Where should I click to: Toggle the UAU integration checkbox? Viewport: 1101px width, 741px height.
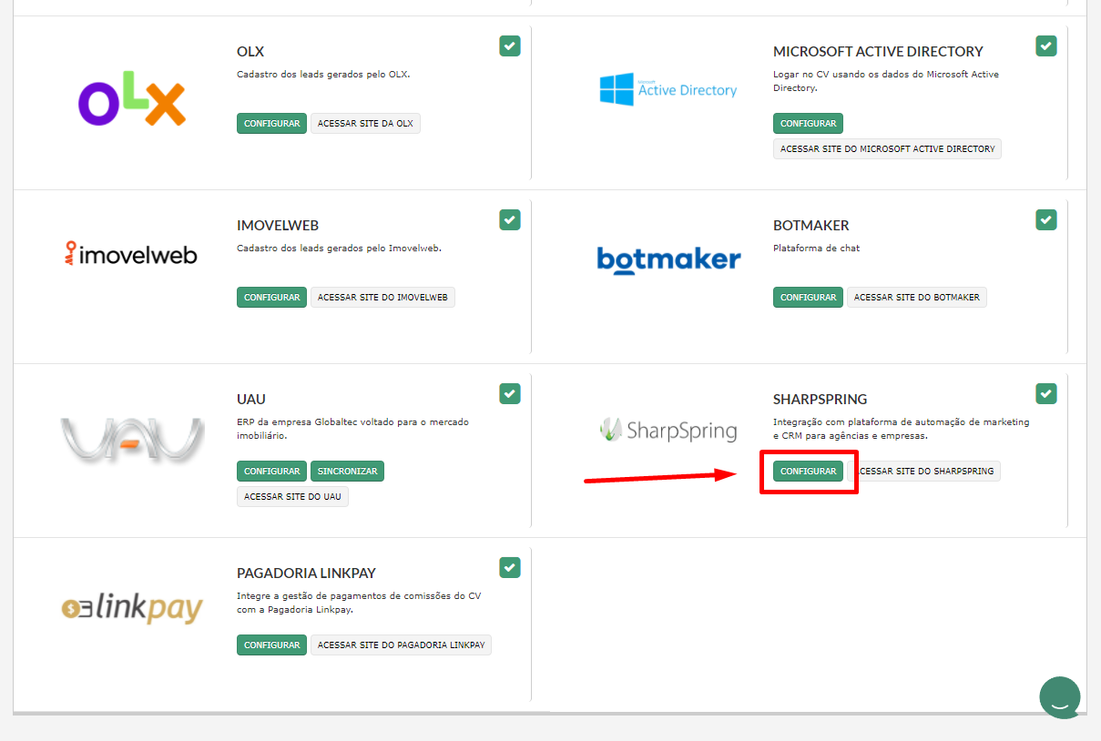click(x=510, y=393)
